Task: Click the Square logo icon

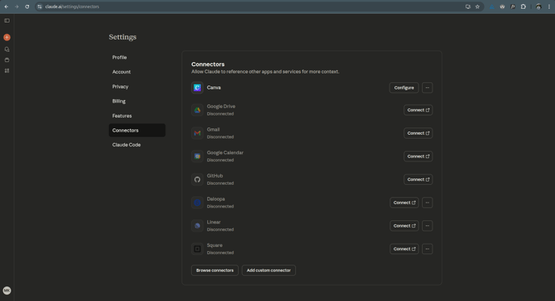Action: tap(197, 249)
